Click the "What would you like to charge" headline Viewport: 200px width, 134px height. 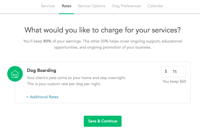pyautogui.click(x=103, y=30)
